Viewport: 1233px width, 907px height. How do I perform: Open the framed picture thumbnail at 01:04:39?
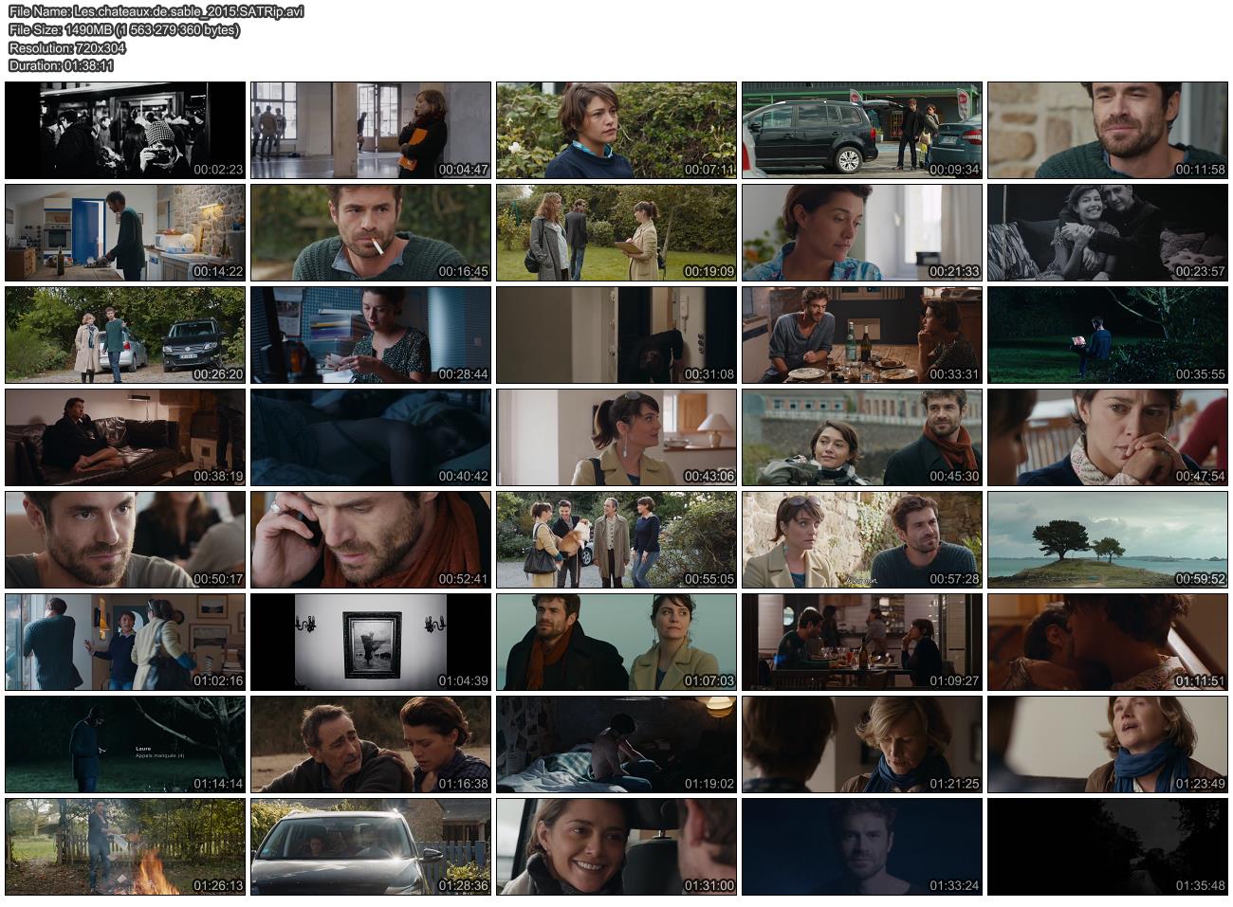point(371,642)
